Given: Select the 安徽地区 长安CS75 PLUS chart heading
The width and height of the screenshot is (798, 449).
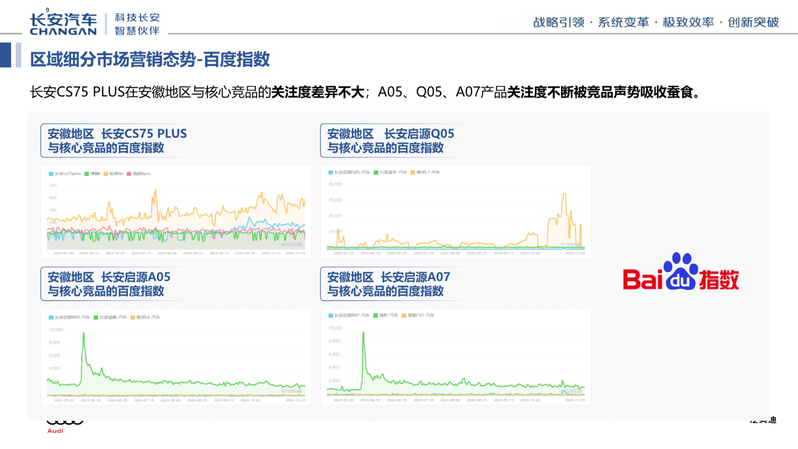Looking at the screenshot, I should point(117,141).
